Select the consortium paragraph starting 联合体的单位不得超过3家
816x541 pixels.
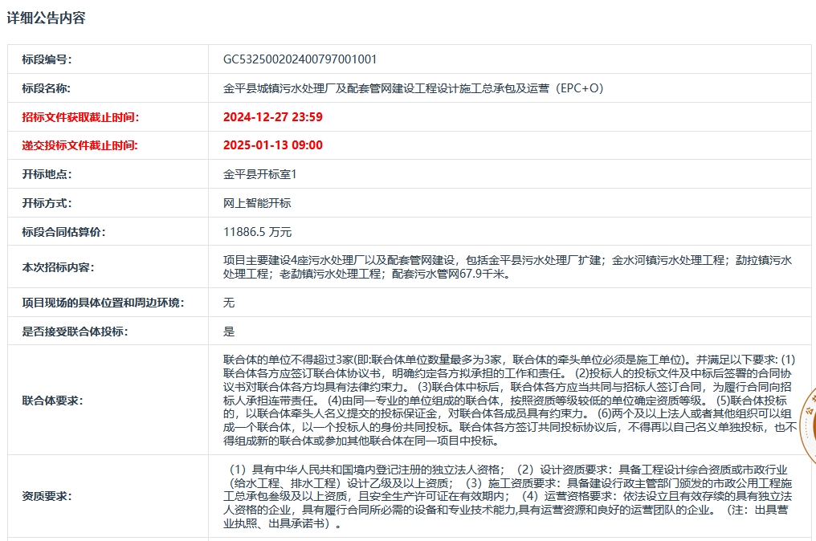click(510, 400)
